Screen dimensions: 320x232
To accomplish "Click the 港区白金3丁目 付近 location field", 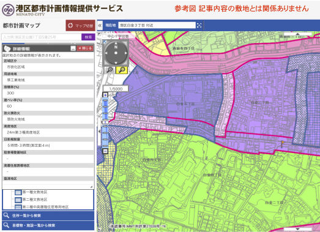I will pyautogui.click(x=157, y=25).
